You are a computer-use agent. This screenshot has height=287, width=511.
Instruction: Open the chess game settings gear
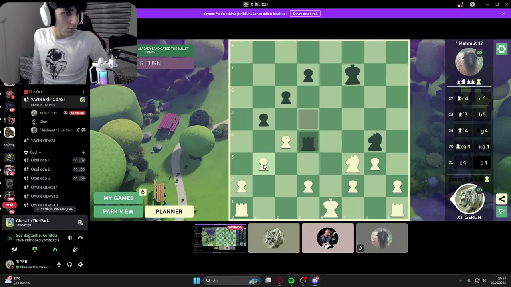(x=501, y=49)
